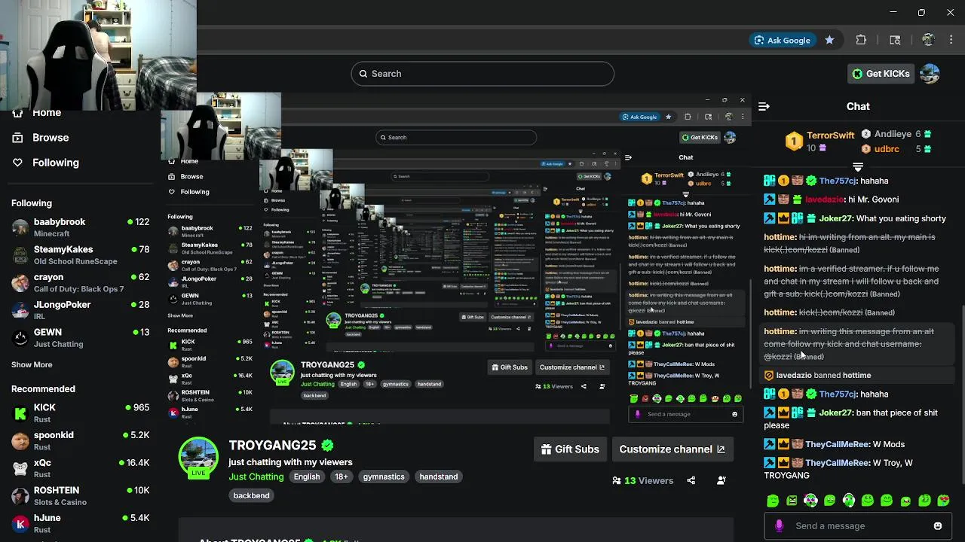Select the 18+ tag
Image resolution: width=965 pixels, height=542 pixels.
pyautogui.click(x=342, y=477)
